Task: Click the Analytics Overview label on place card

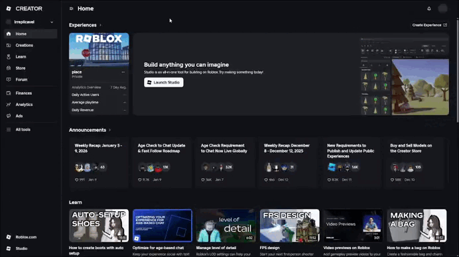Action: [86, 87]
